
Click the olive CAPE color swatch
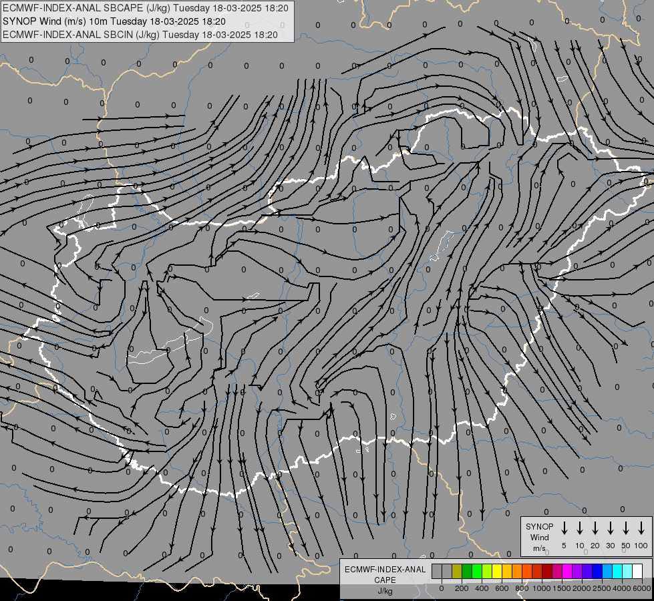tap(457, 571)
